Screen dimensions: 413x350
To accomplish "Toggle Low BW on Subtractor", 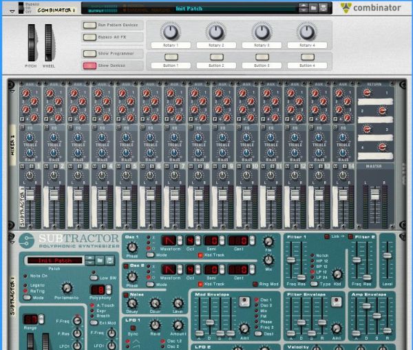I will [94, 278].
